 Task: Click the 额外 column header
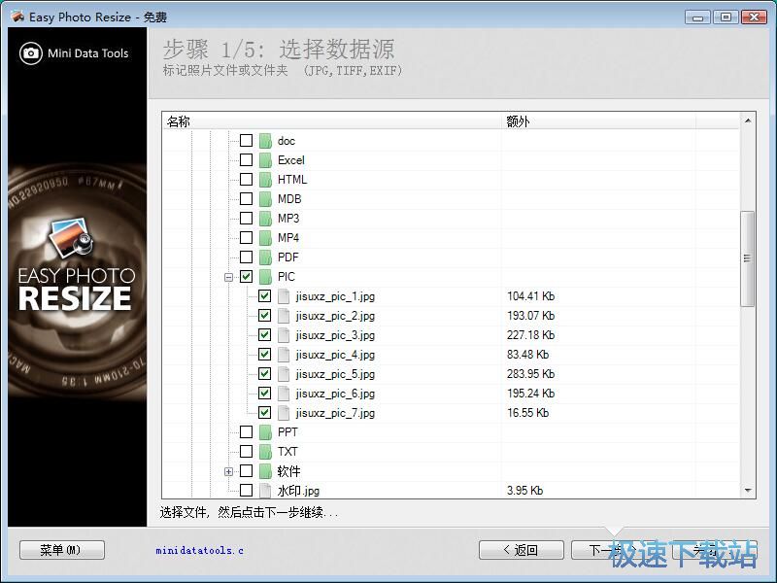tap(597, 121)
